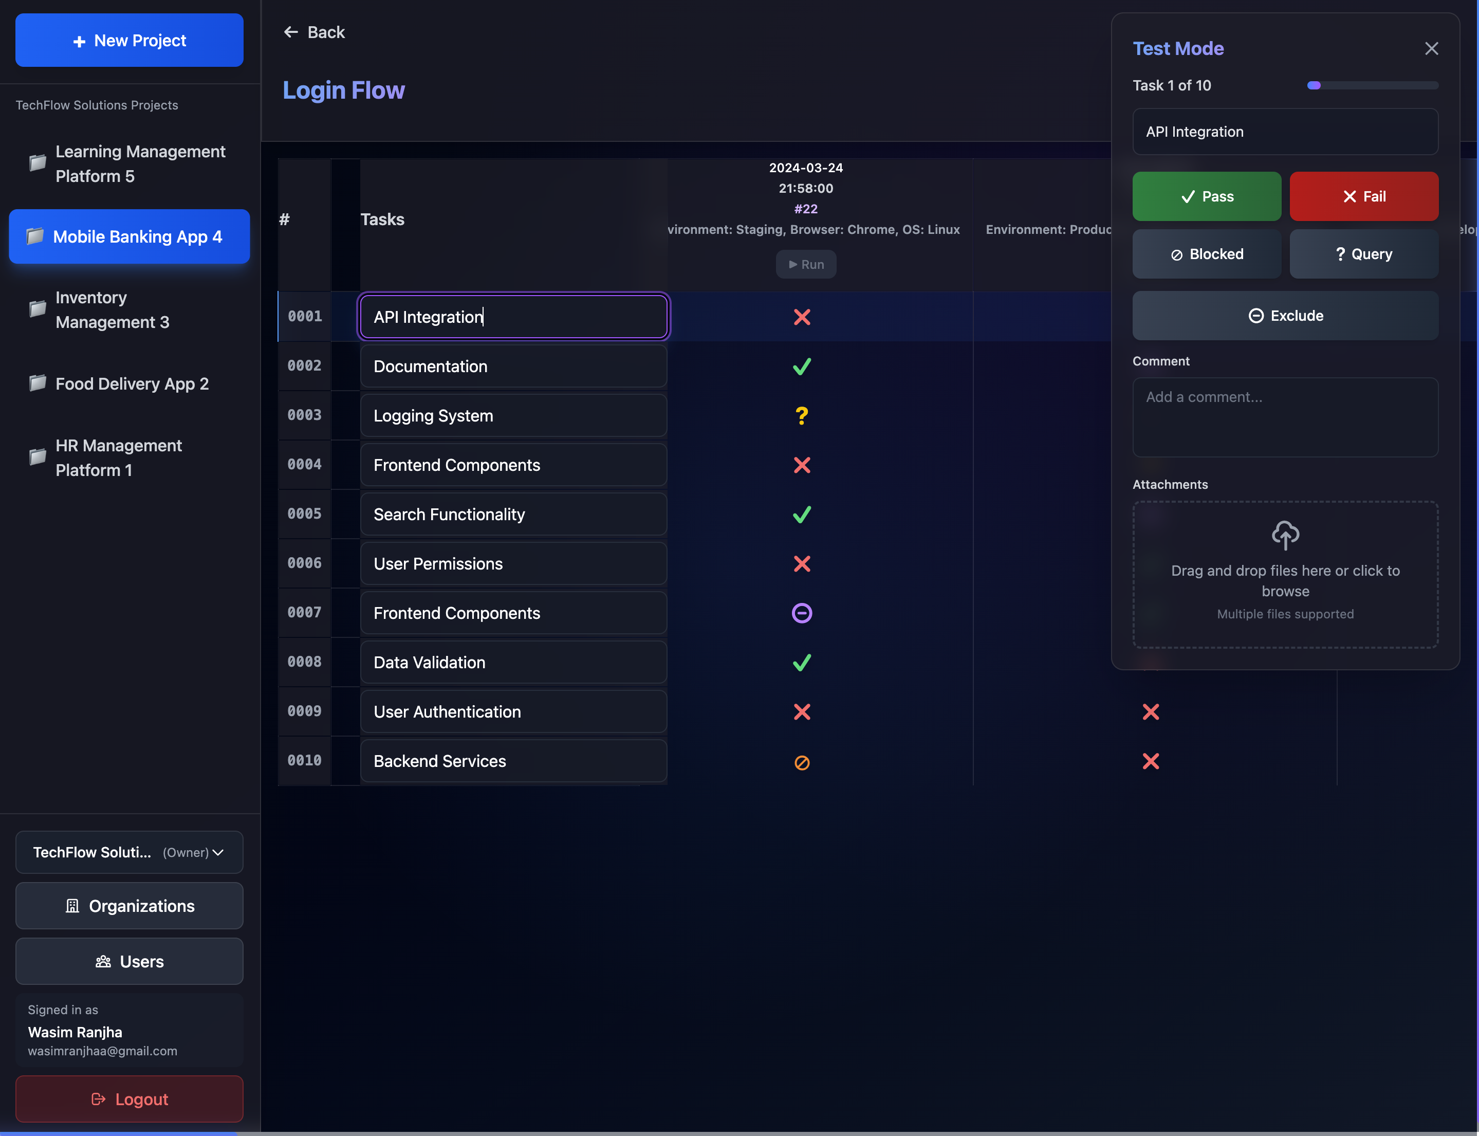
Task: Open the Organizations page
Action: point(129,905)
